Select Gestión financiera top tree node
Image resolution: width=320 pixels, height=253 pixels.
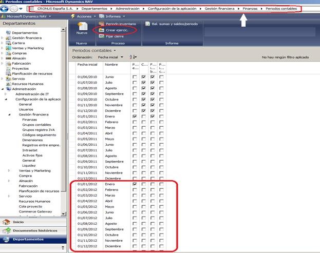27,37
